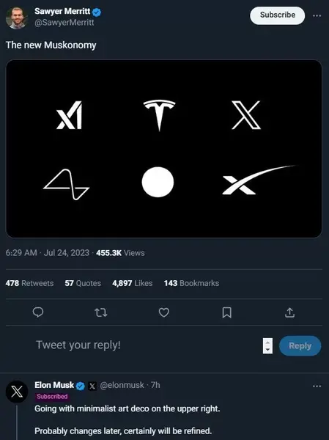This screenshot has width=329, height=440.
Task: Bookmark the tweet with bookmark icon
Action: point(226,312)
